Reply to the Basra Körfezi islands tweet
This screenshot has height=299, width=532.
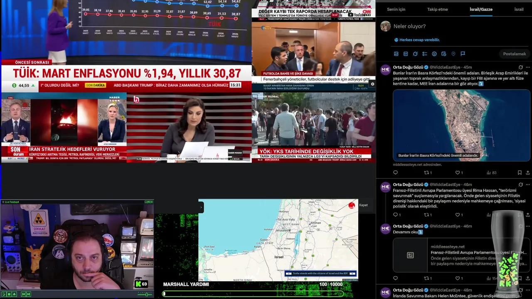coord(395,173)
